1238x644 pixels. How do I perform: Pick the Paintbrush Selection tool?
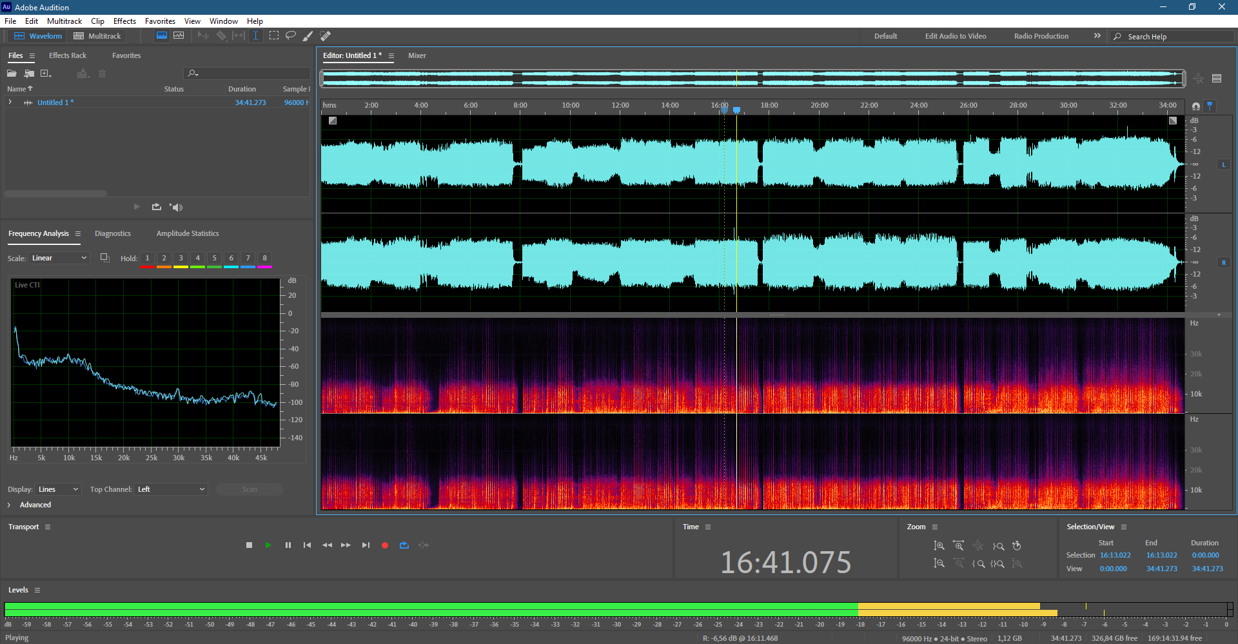tap(308, 36)
